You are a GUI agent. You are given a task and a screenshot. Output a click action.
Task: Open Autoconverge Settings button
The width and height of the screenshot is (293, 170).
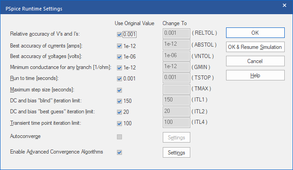click(177, 138)
